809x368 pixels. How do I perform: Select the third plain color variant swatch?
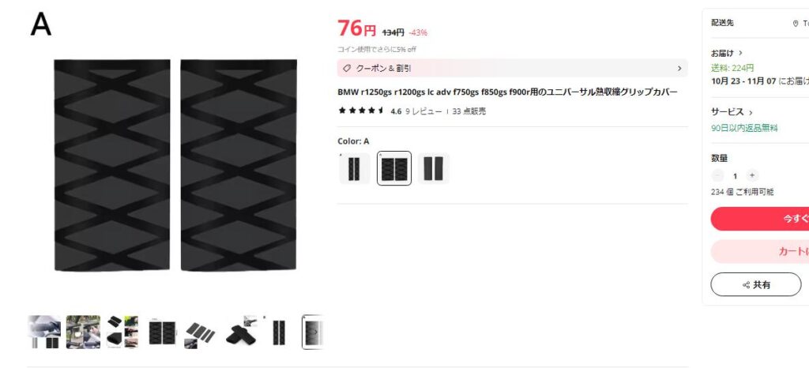tap(434, 168)
